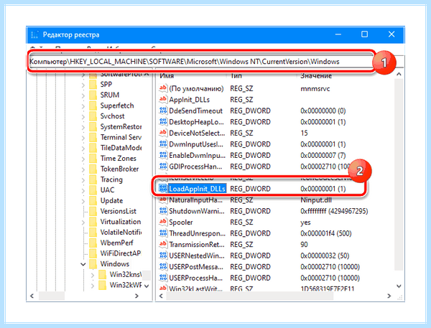Click the DWORD icon of EnableDwmInpu...
Image resolution: width=431 pixels, height=328 pixels.
point(163,155)
